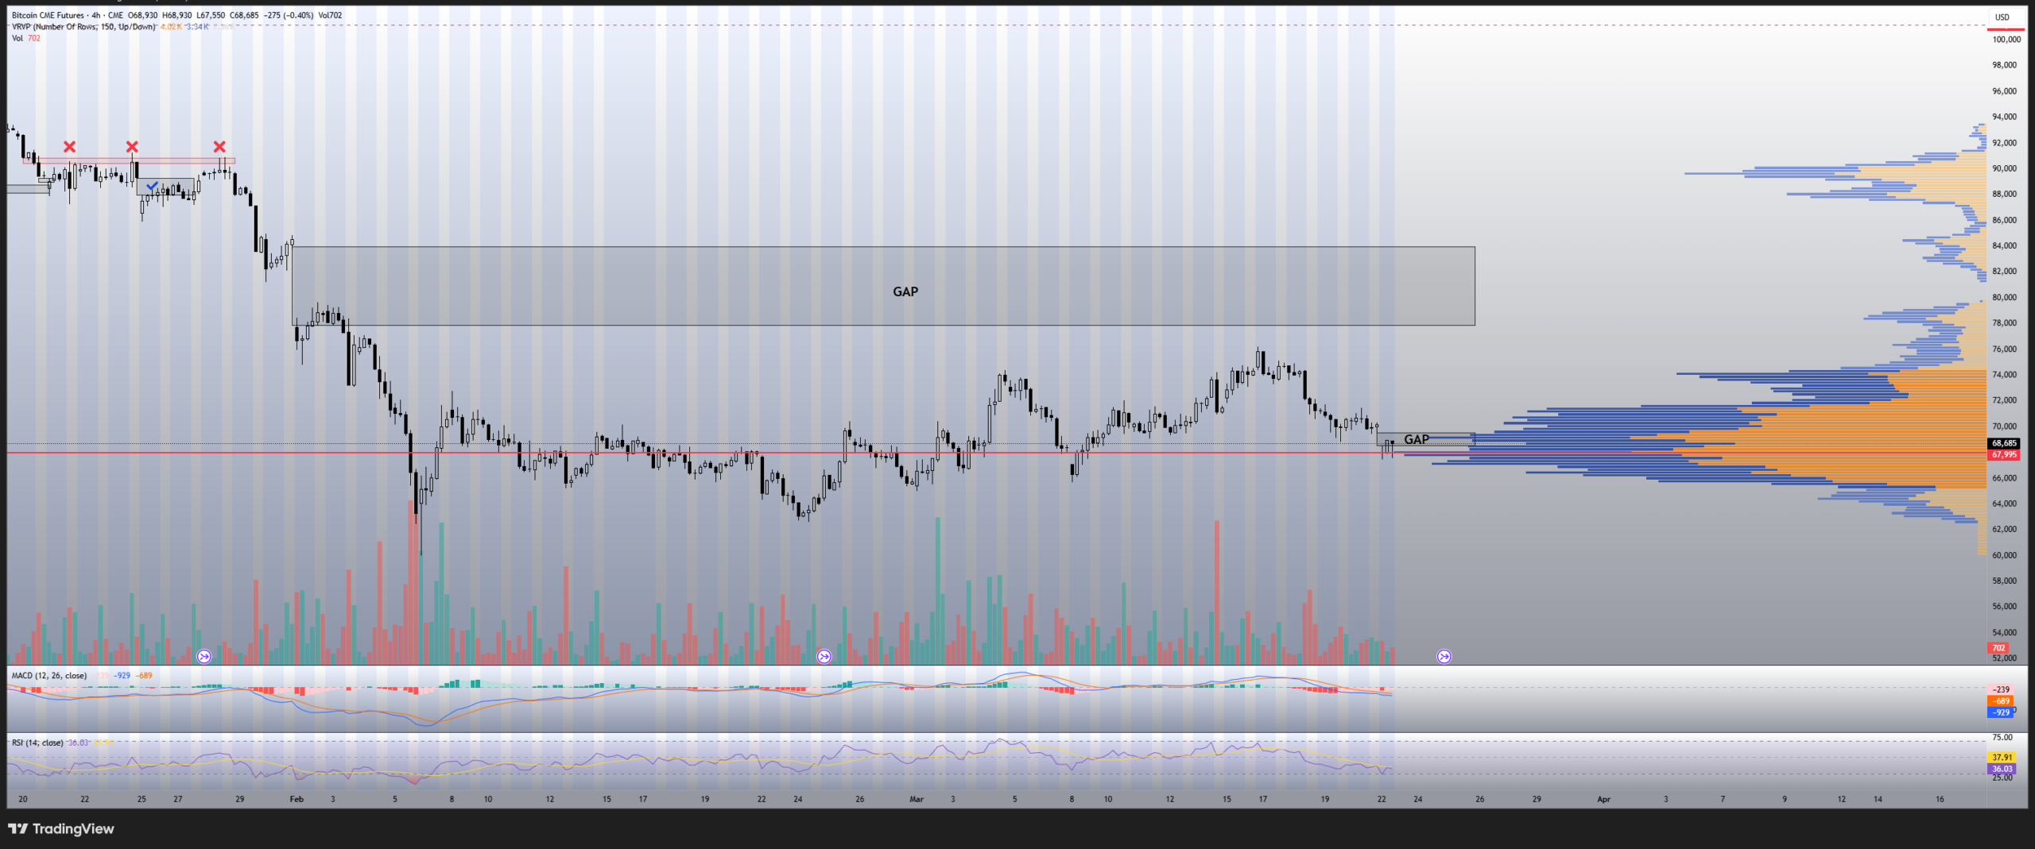Image resolution: width=2035 pixels, height=849 pixels.
Task: Select the VRVP indicator legend
Action: coord(83,27)
